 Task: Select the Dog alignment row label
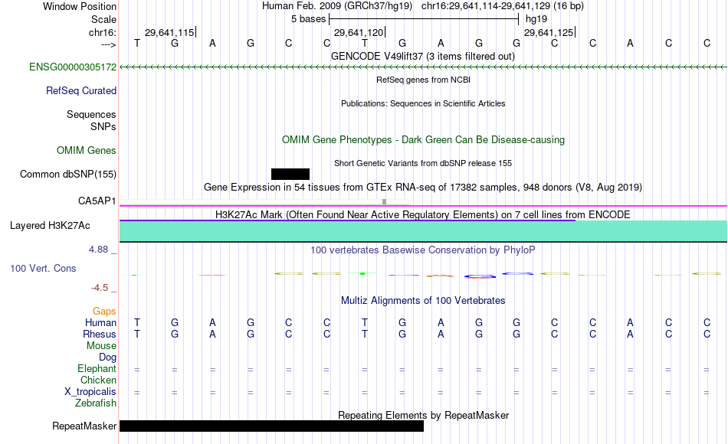[108, 357]
